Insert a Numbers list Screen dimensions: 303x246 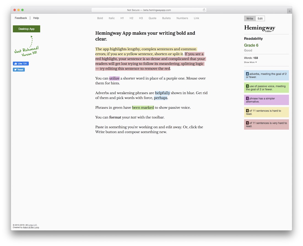click(182, 18)
